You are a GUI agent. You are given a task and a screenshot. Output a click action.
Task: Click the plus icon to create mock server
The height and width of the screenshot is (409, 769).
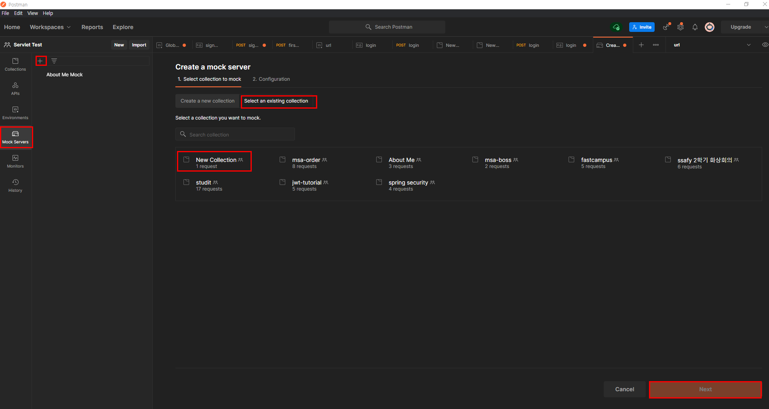(x=40, y=61)
